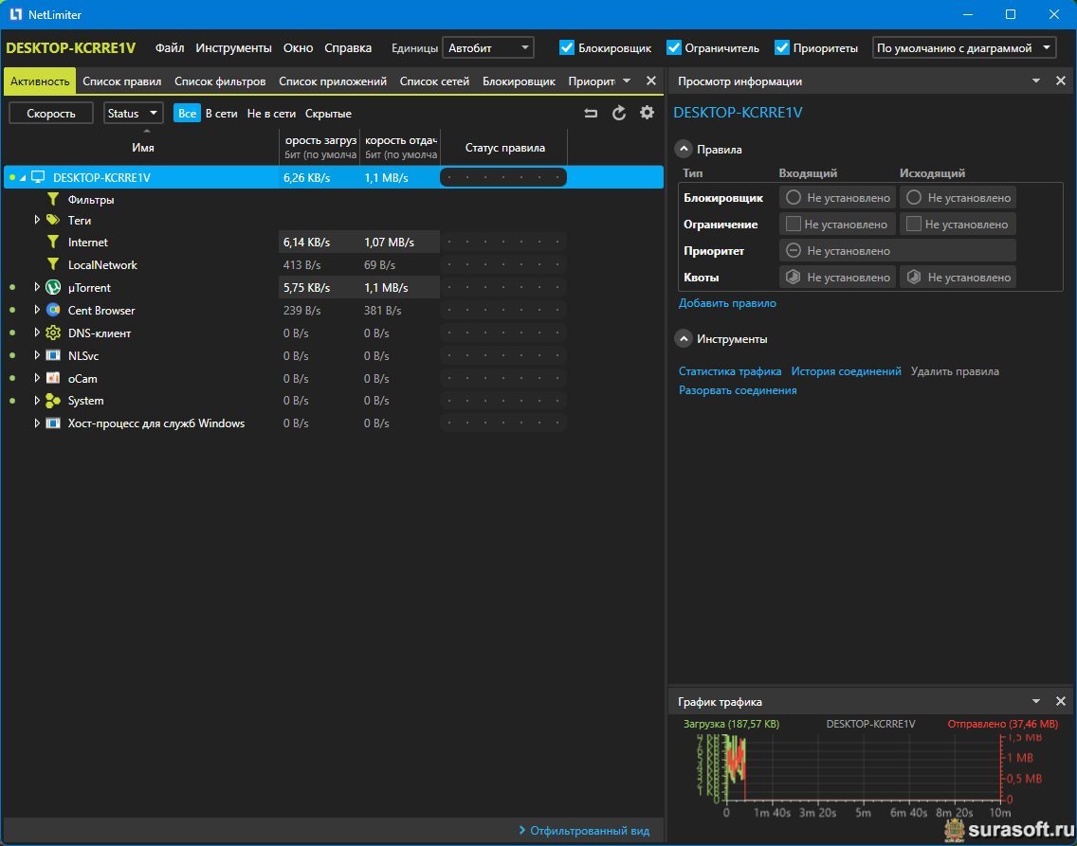
Task: Click the Разорвать соединения link
Action: tap(738, 389)
